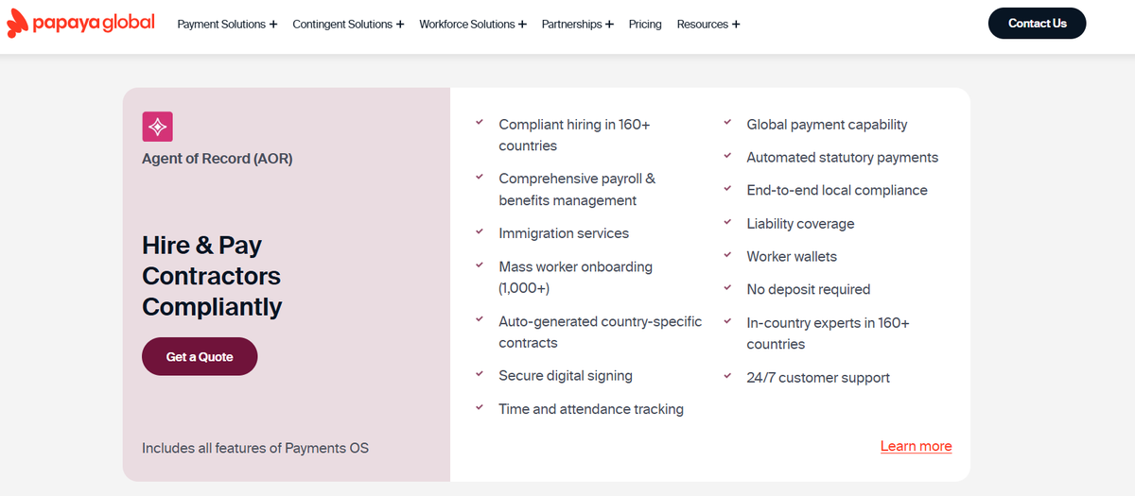Open the Partnerships menu

577,25
